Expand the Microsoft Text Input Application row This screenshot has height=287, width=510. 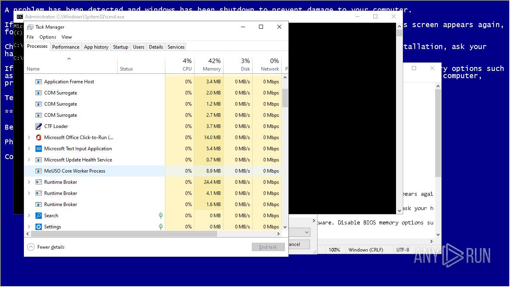29,149
